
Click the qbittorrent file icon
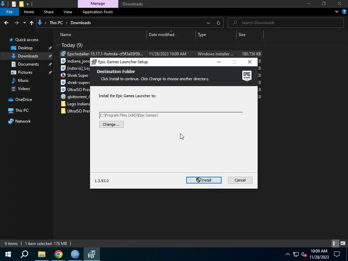[63, 97]
